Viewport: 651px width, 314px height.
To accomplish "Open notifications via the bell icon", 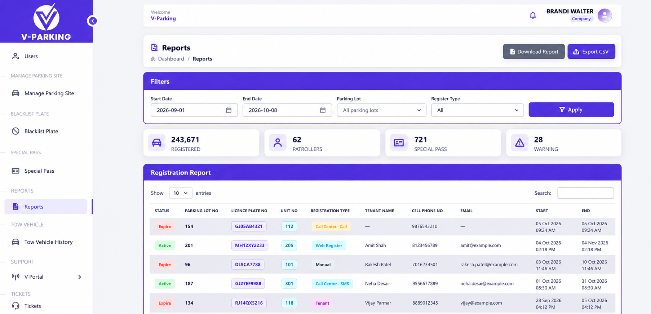I will (533, 15).
